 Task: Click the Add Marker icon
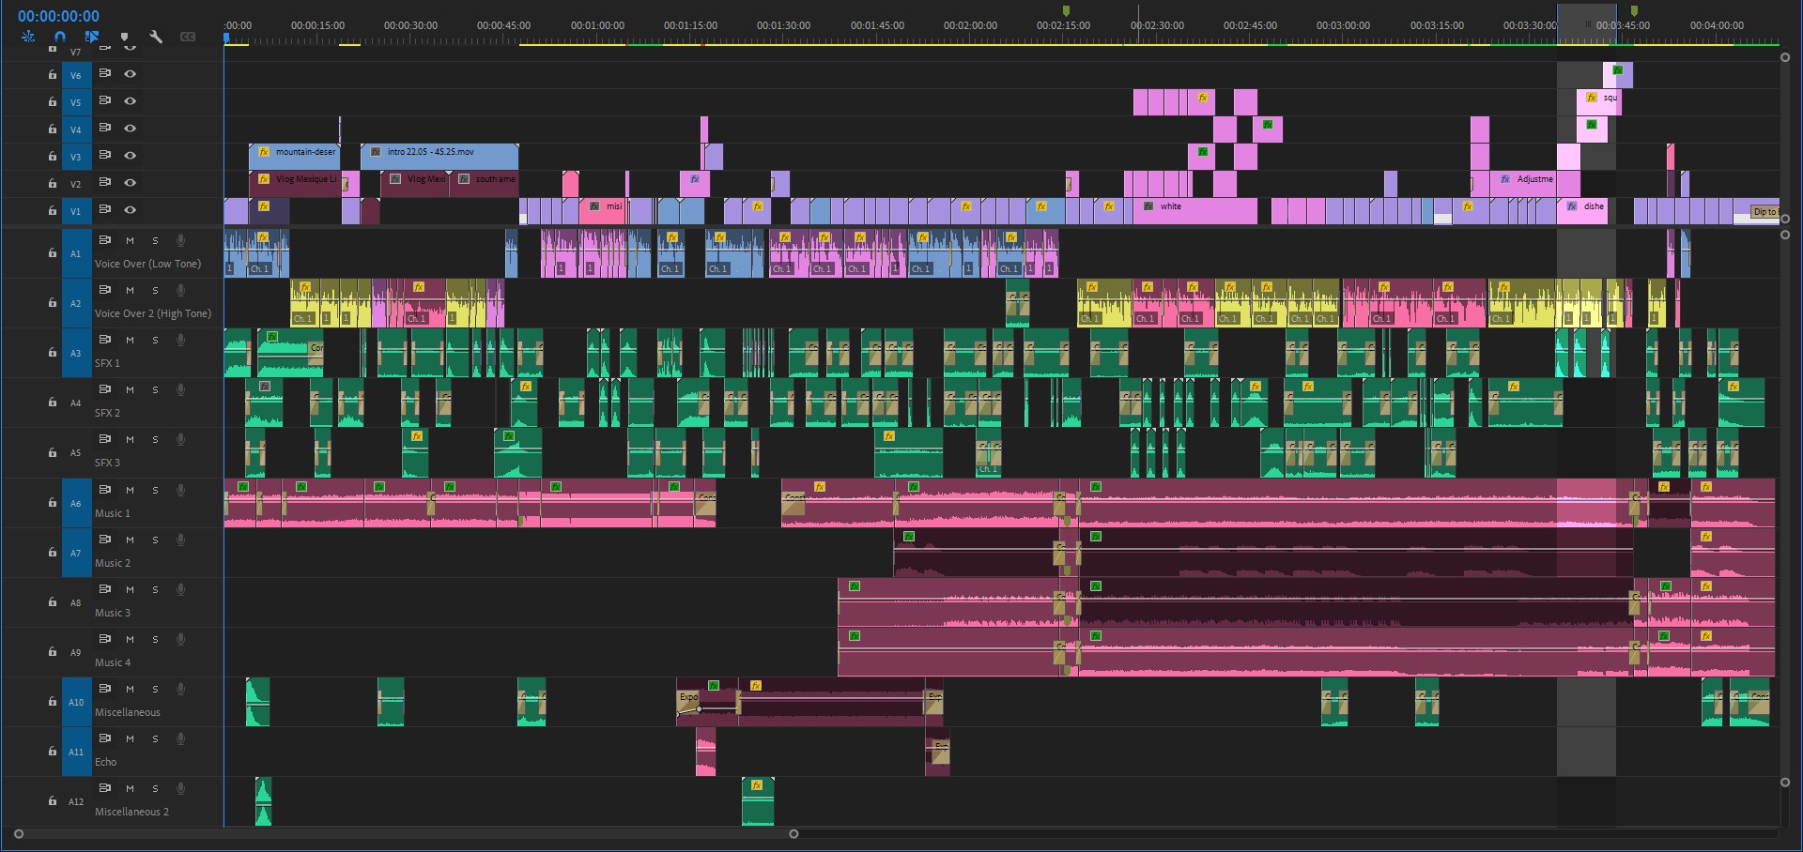click(x=125, y=37)
